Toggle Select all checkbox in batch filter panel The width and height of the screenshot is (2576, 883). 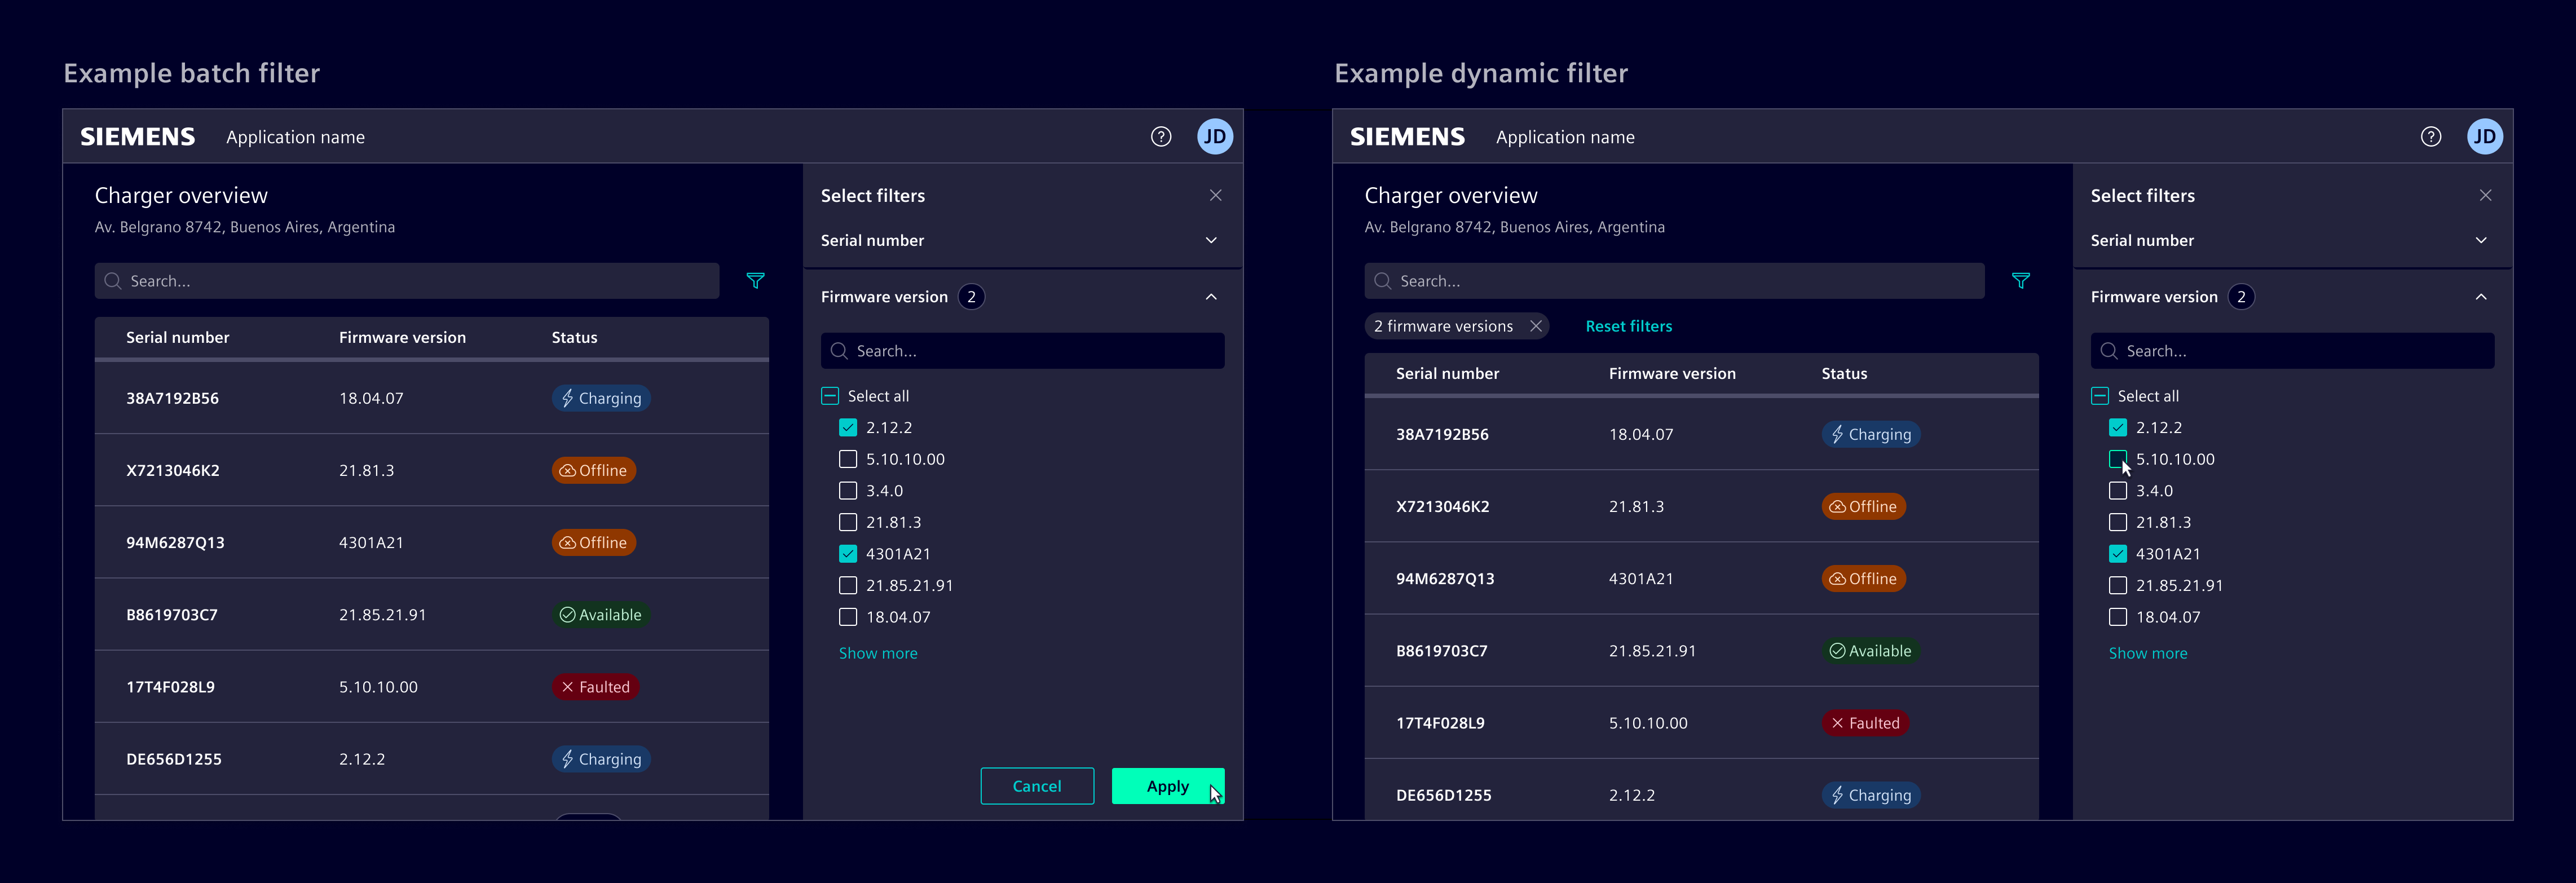click(x=830, y=396)
